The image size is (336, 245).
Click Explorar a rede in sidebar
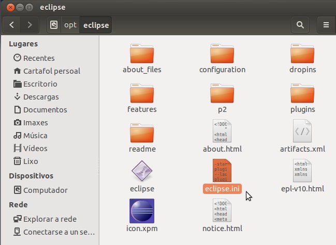pyautogui.click(x=50, y=219)
